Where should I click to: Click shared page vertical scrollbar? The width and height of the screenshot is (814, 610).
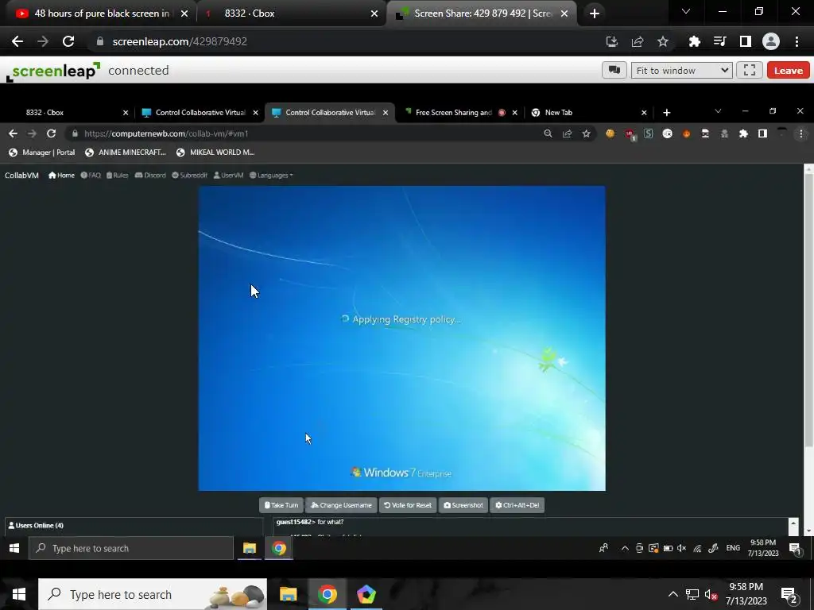point(808,311)
